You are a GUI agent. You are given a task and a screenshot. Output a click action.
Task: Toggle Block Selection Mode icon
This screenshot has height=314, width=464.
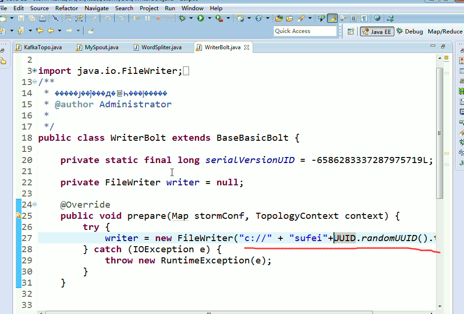(353, 19)
